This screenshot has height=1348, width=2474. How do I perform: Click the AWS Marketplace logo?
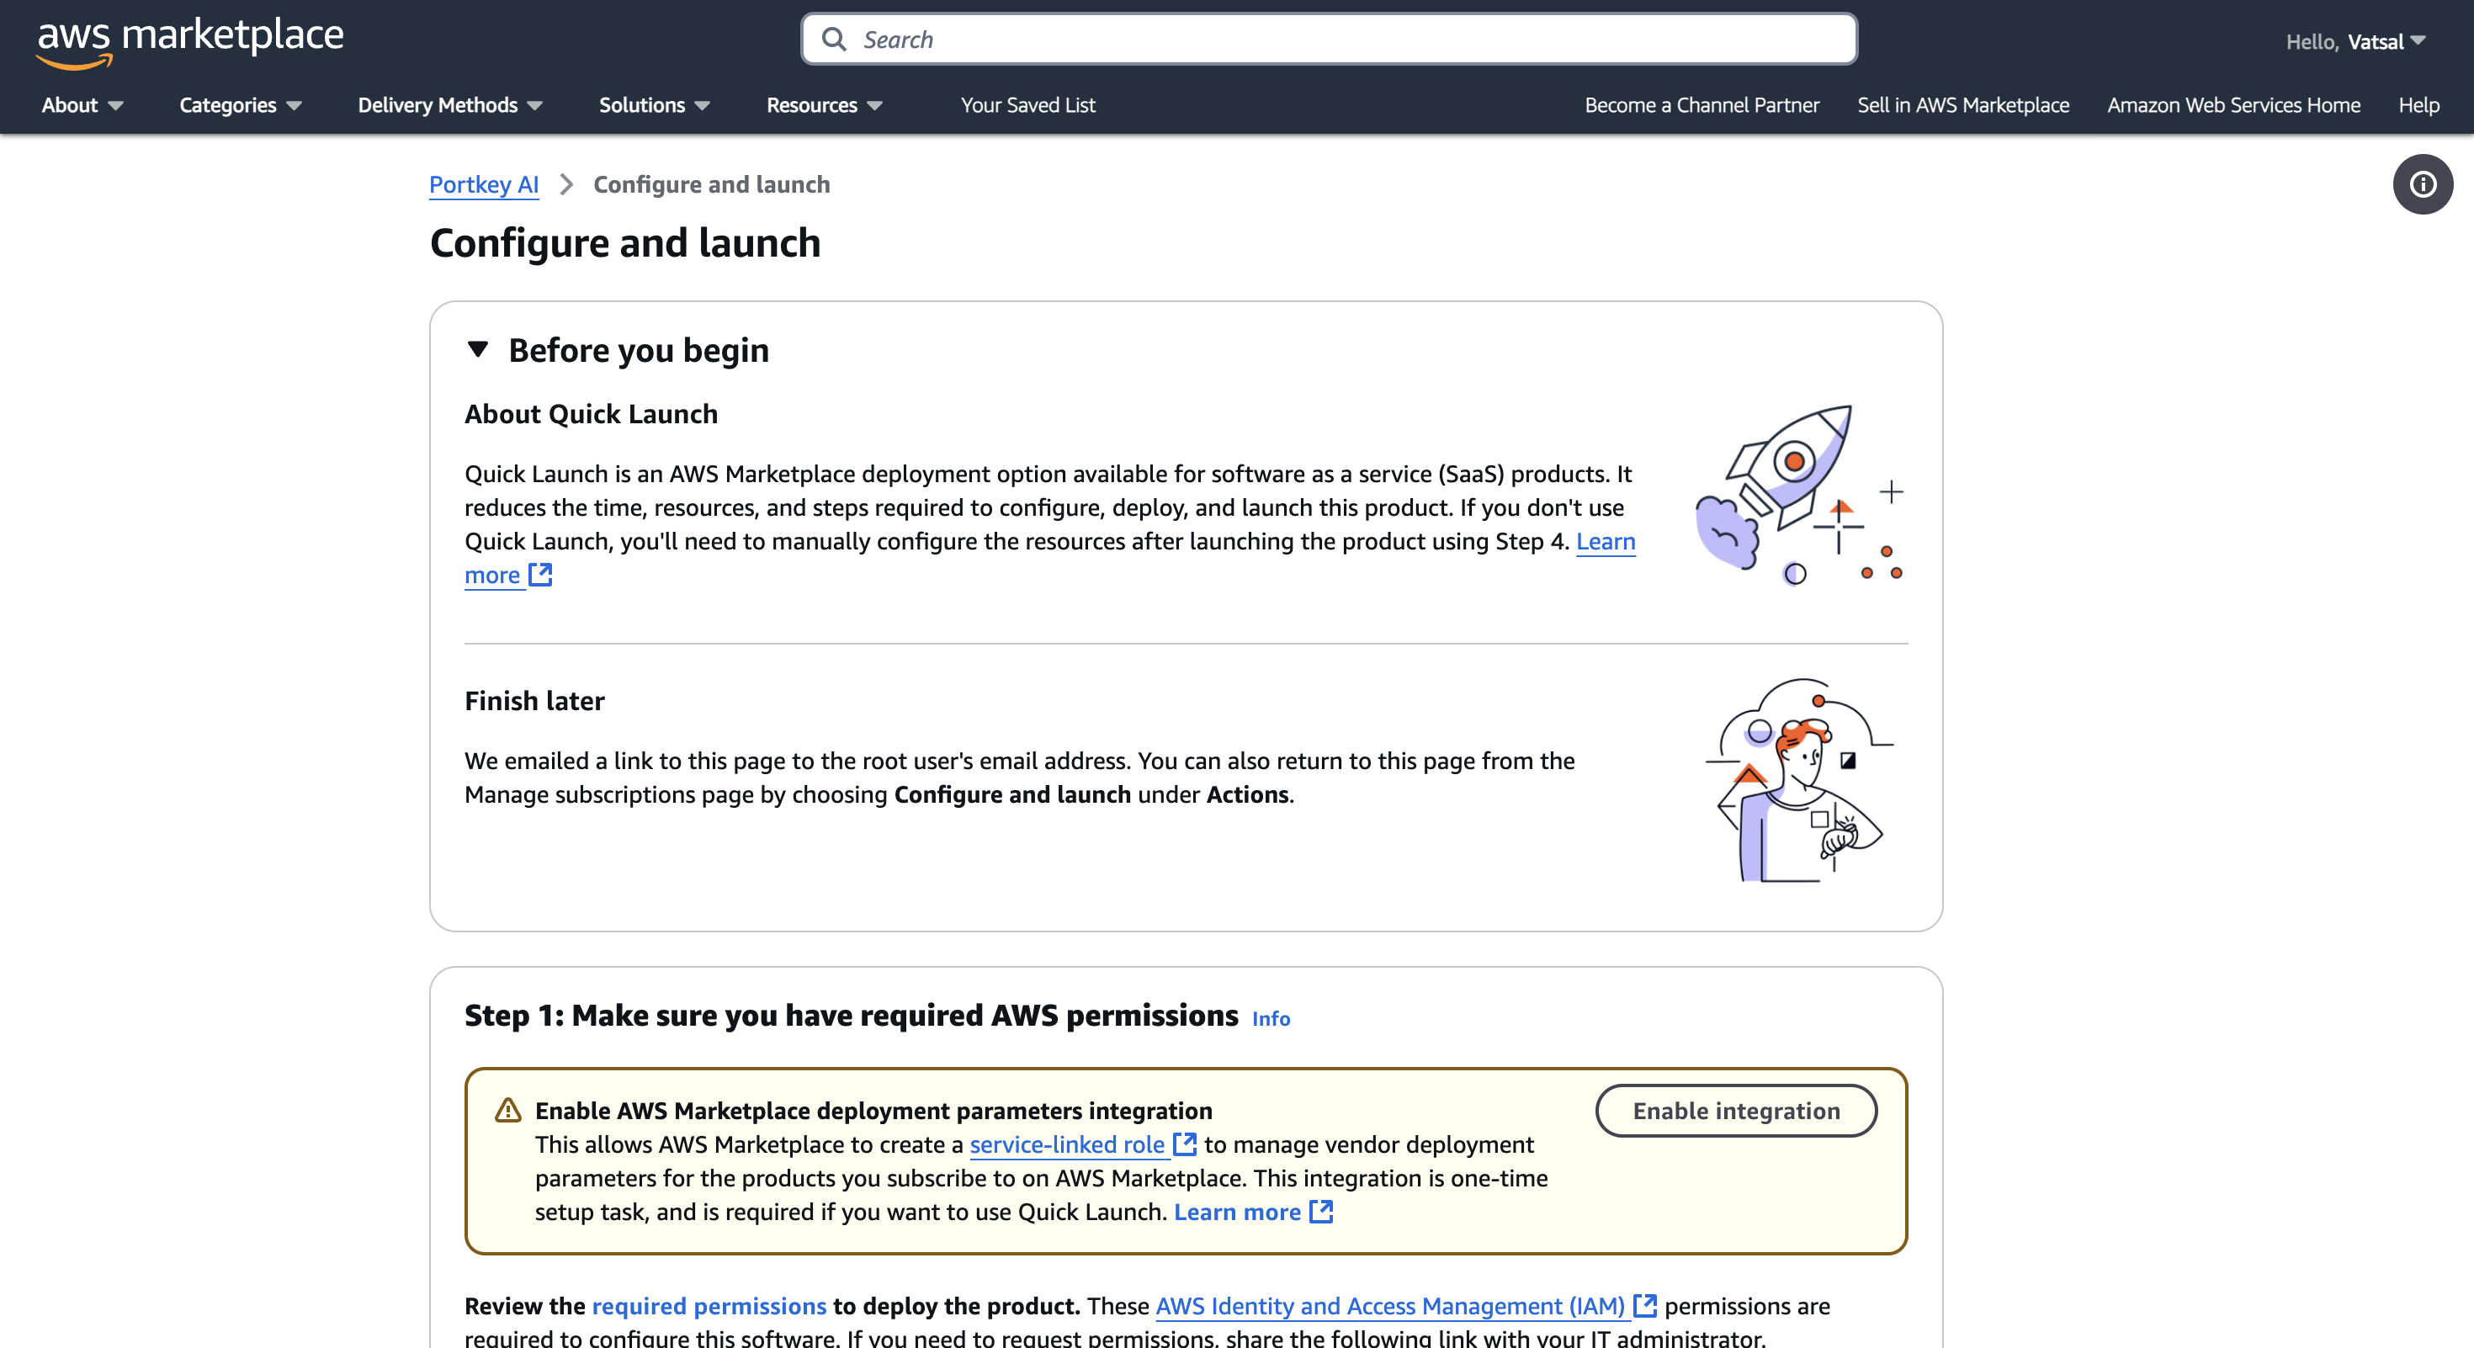[x=189, y=40]
